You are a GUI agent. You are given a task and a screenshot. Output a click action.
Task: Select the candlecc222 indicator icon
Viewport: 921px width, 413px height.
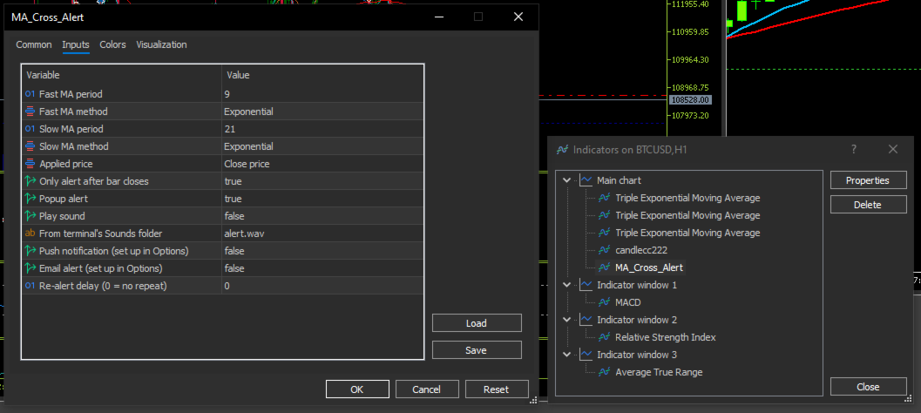(605, 250)
